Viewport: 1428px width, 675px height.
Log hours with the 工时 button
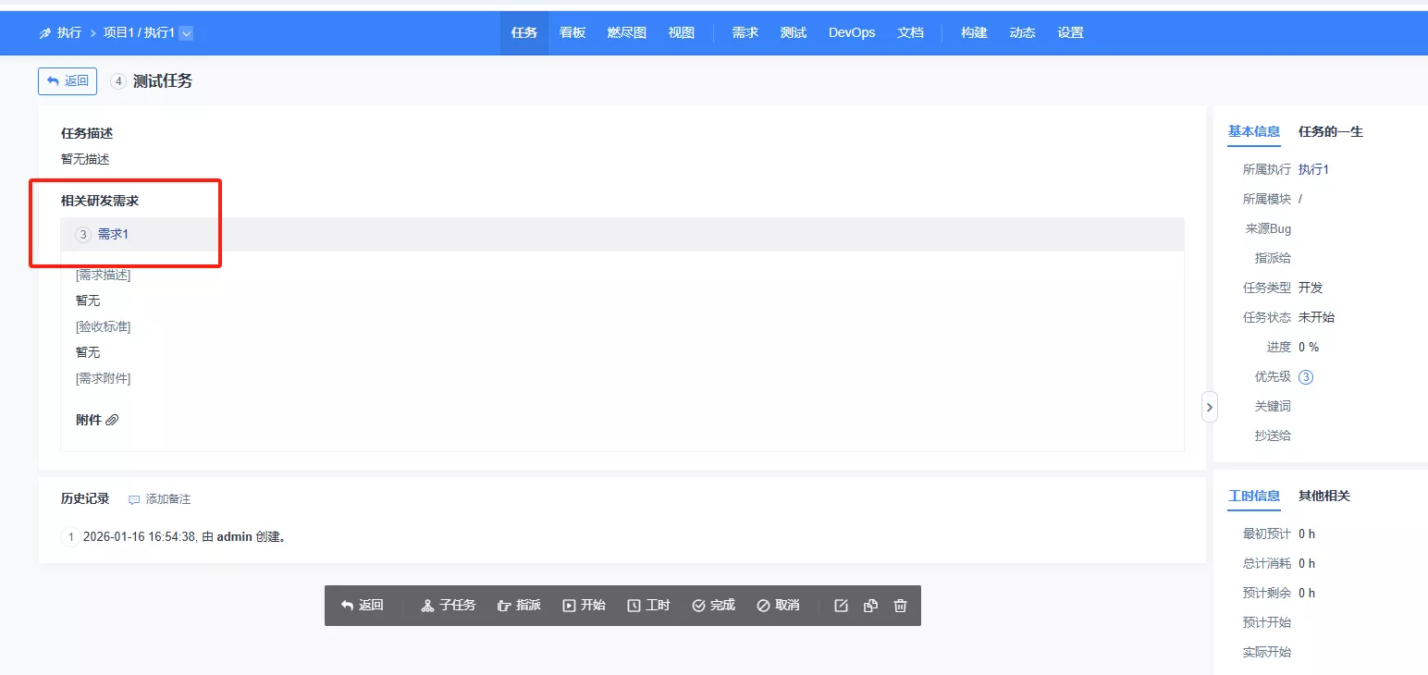[x=649, y=606]
